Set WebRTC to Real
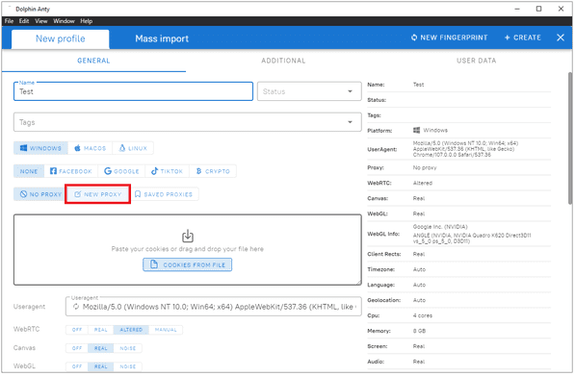The height and width of the screenshot is (376, 575). [101, 330]
